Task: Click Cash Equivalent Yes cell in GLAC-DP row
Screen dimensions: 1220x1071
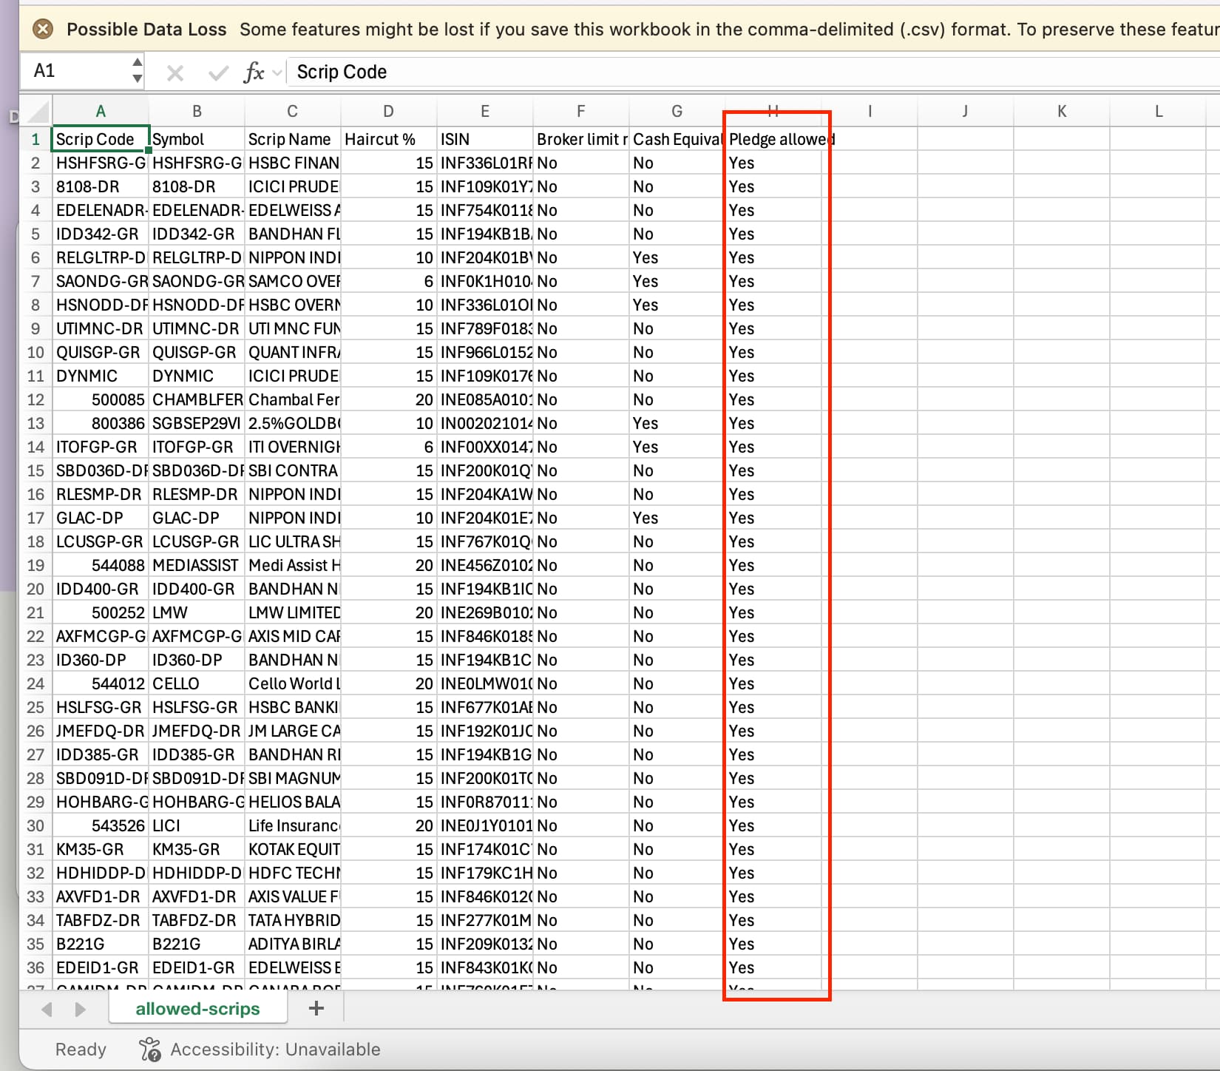Action: coord(677,518)
